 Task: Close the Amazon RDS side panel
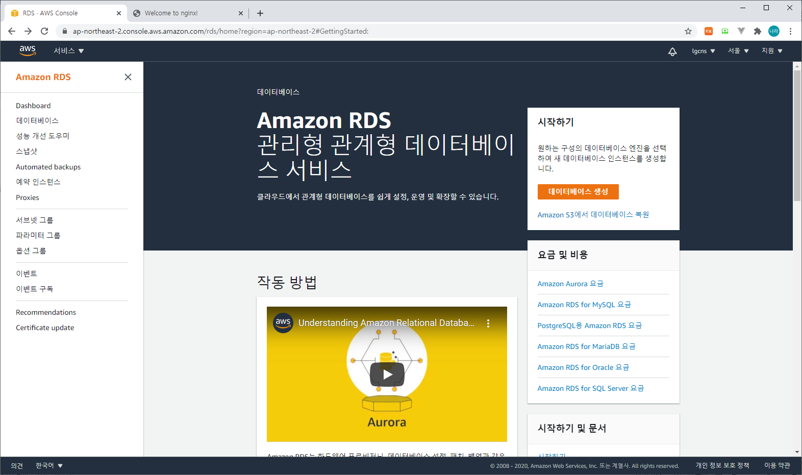click(128, 77)
